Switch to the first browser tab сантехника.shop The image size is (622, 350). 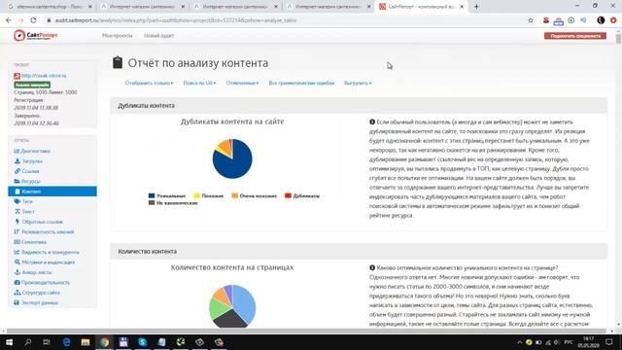click(49, 7)
